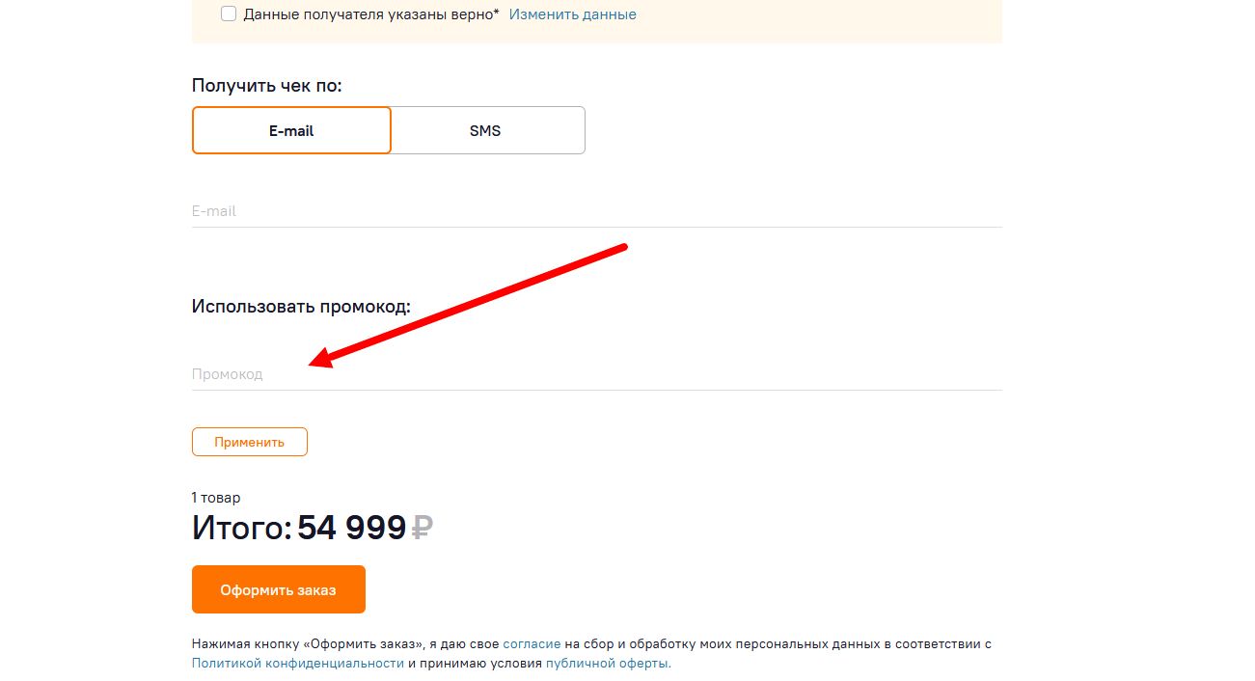Click the 54 999 total amount
Viewport: 1255px width, 681px height.
(352, 528)
